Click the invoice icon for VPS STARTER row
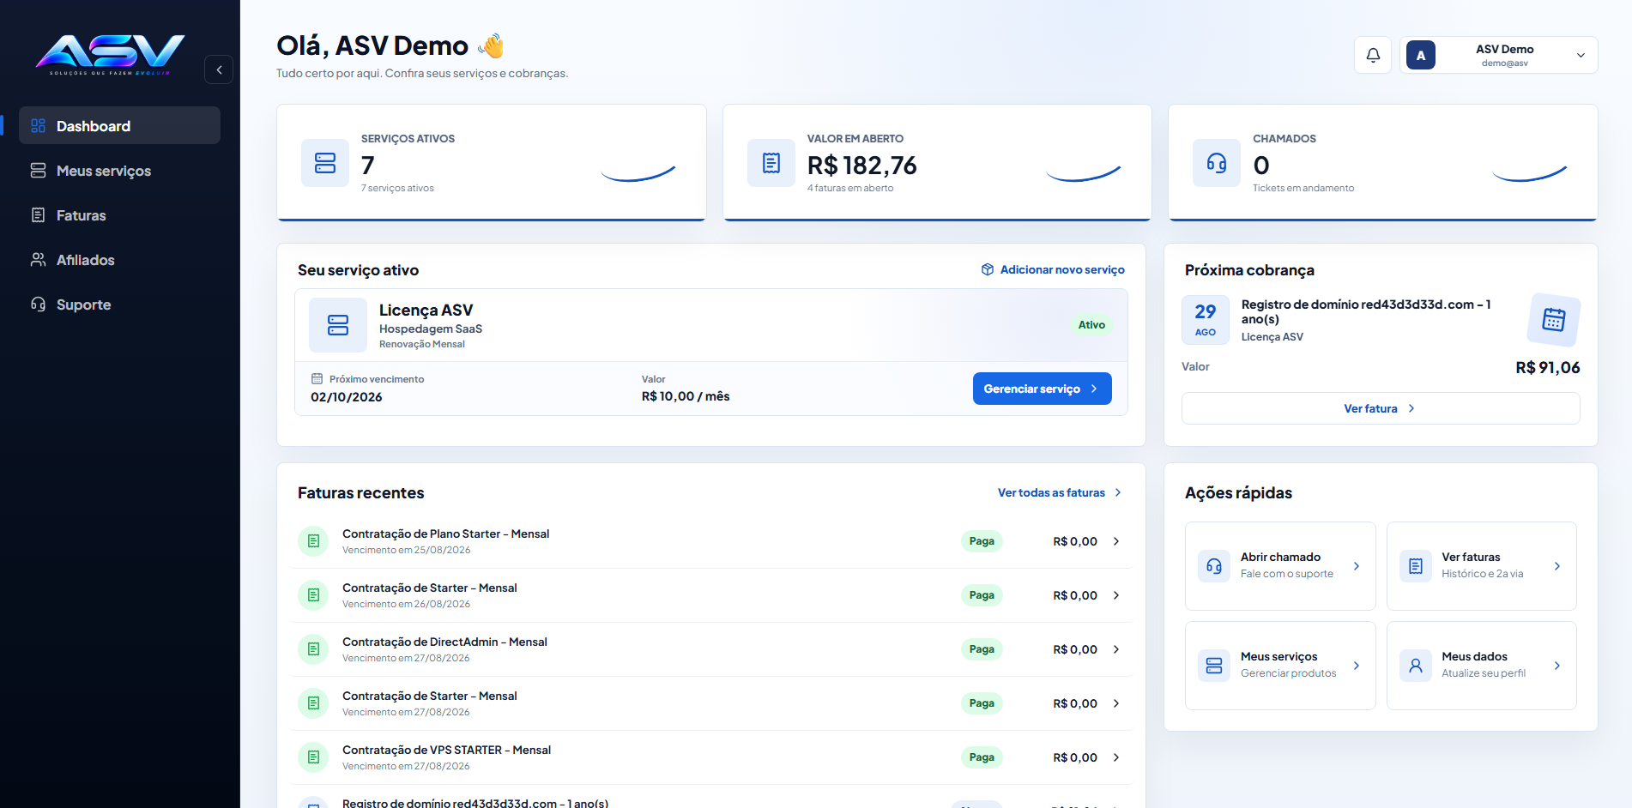This screenshot has height=808, width=1632. click(x=313, y=757)
